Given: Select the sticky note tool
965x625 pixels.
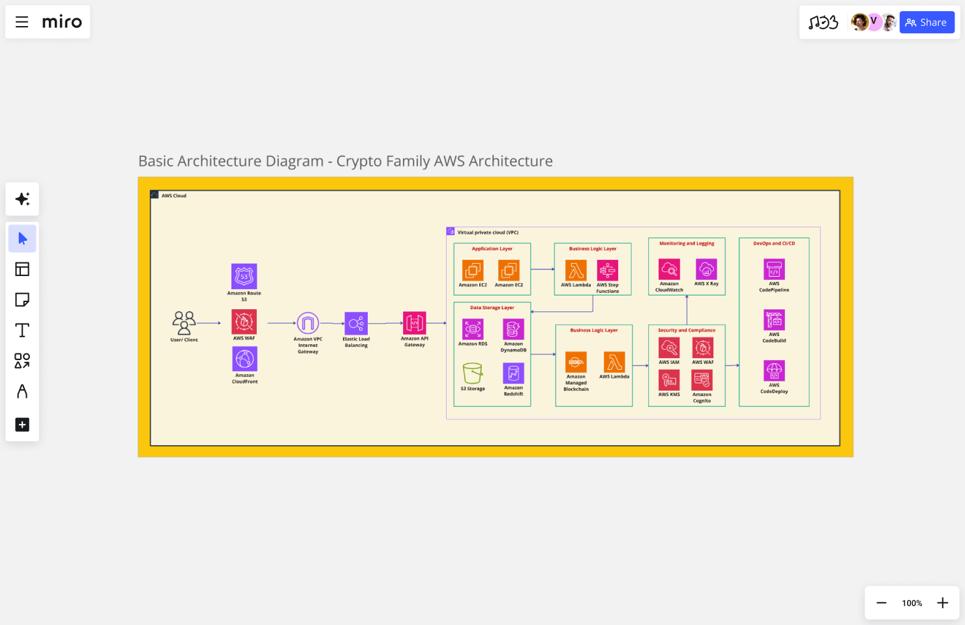Looking at the screenshot, I should pos(22,299).
